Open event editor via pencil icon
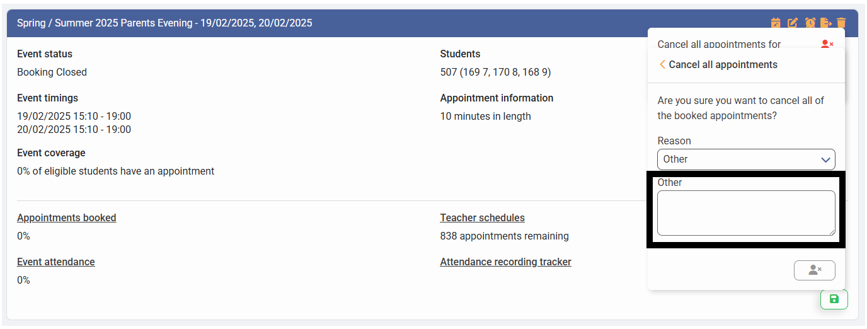 [x=793, y=23]
